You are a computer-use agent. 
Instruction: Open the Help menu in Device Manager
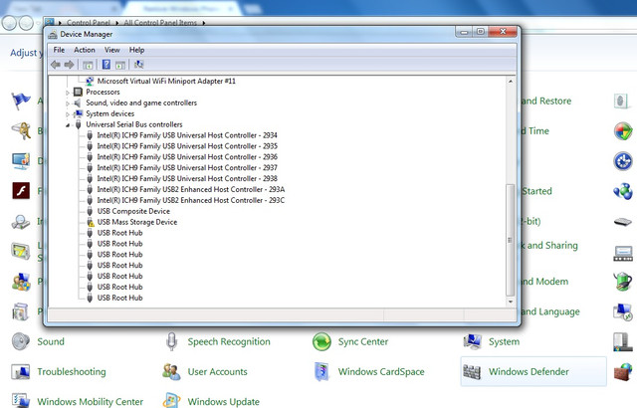[137, 50]
